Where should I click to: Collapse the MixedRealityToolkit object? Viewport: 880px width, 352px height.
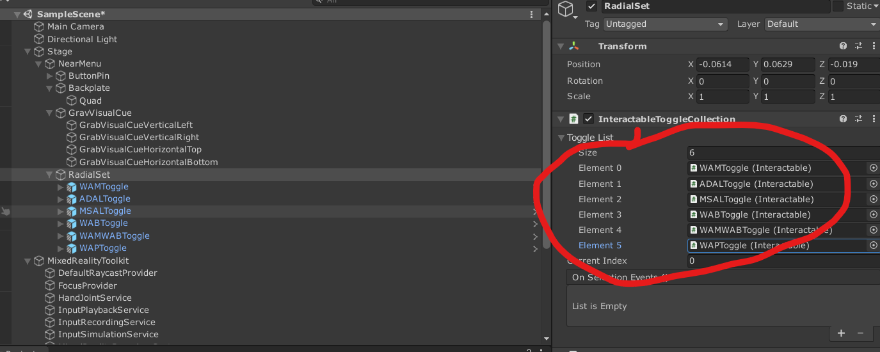pos(28,261)
